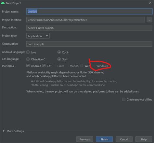Go back with the Previous button
Screen dimensions: 154x143
point(85,139)
